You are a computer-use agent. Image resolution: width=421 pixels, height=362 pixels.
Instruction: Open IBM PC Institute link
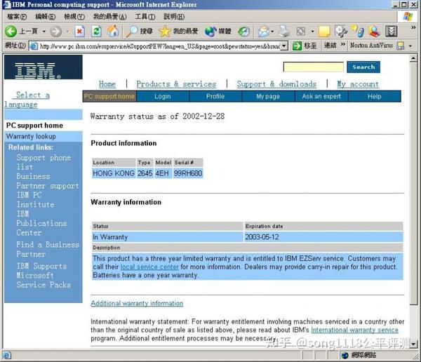click(x=35, y=200)
